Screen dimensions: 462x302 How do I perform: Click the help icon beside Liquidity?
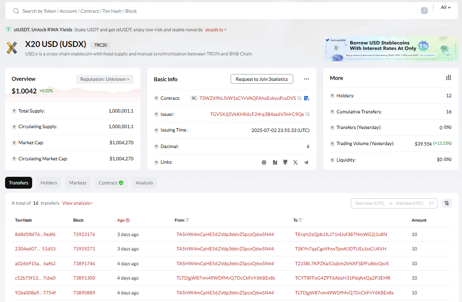click(332, 160)
